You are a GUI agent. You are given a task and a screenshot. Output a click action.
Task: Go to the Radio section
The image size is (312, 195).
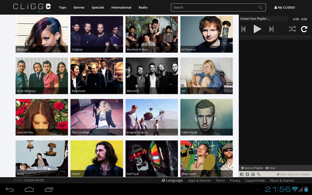point(143,7)
